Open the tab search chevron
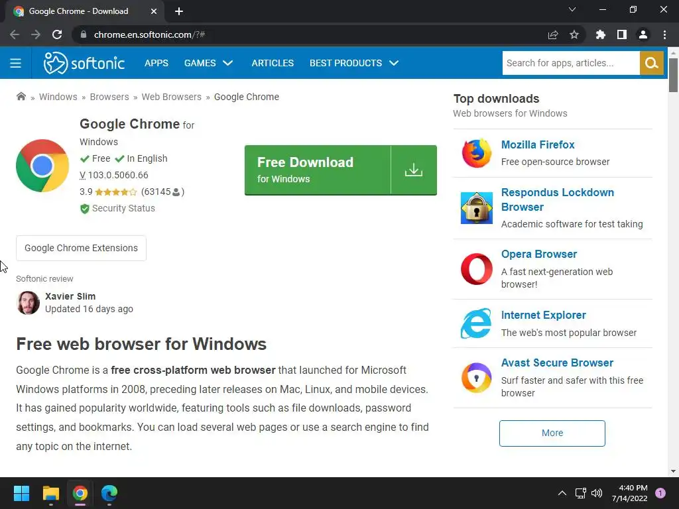Screen dimensions: 679x509 pyautogui.click(x=572, y=9)
